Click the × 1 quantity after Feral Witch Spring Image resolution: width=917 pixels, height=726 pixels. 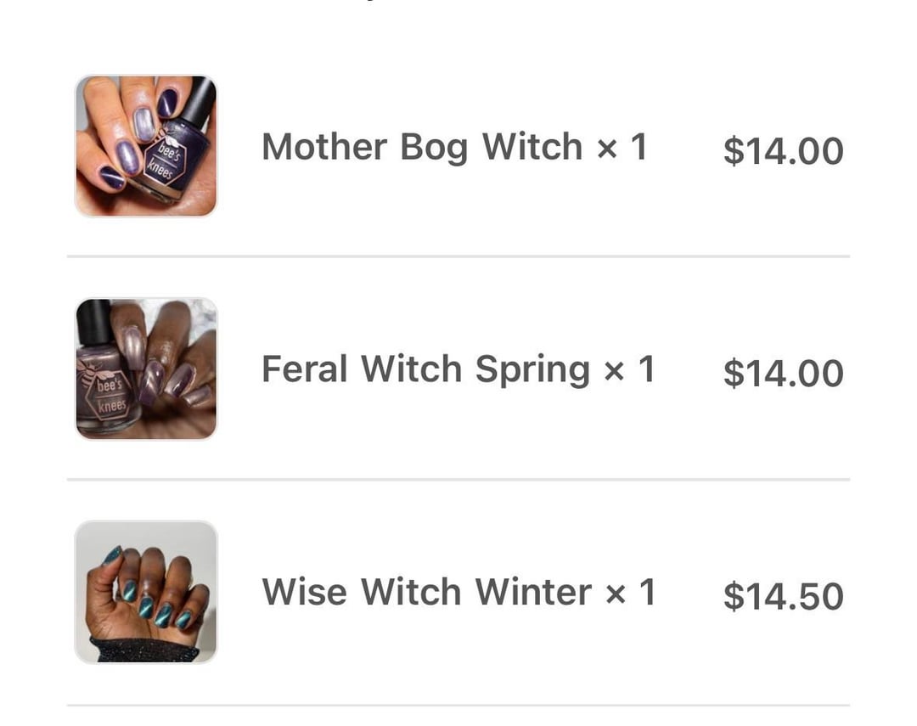pyautogui.click(x=629, y=370)
